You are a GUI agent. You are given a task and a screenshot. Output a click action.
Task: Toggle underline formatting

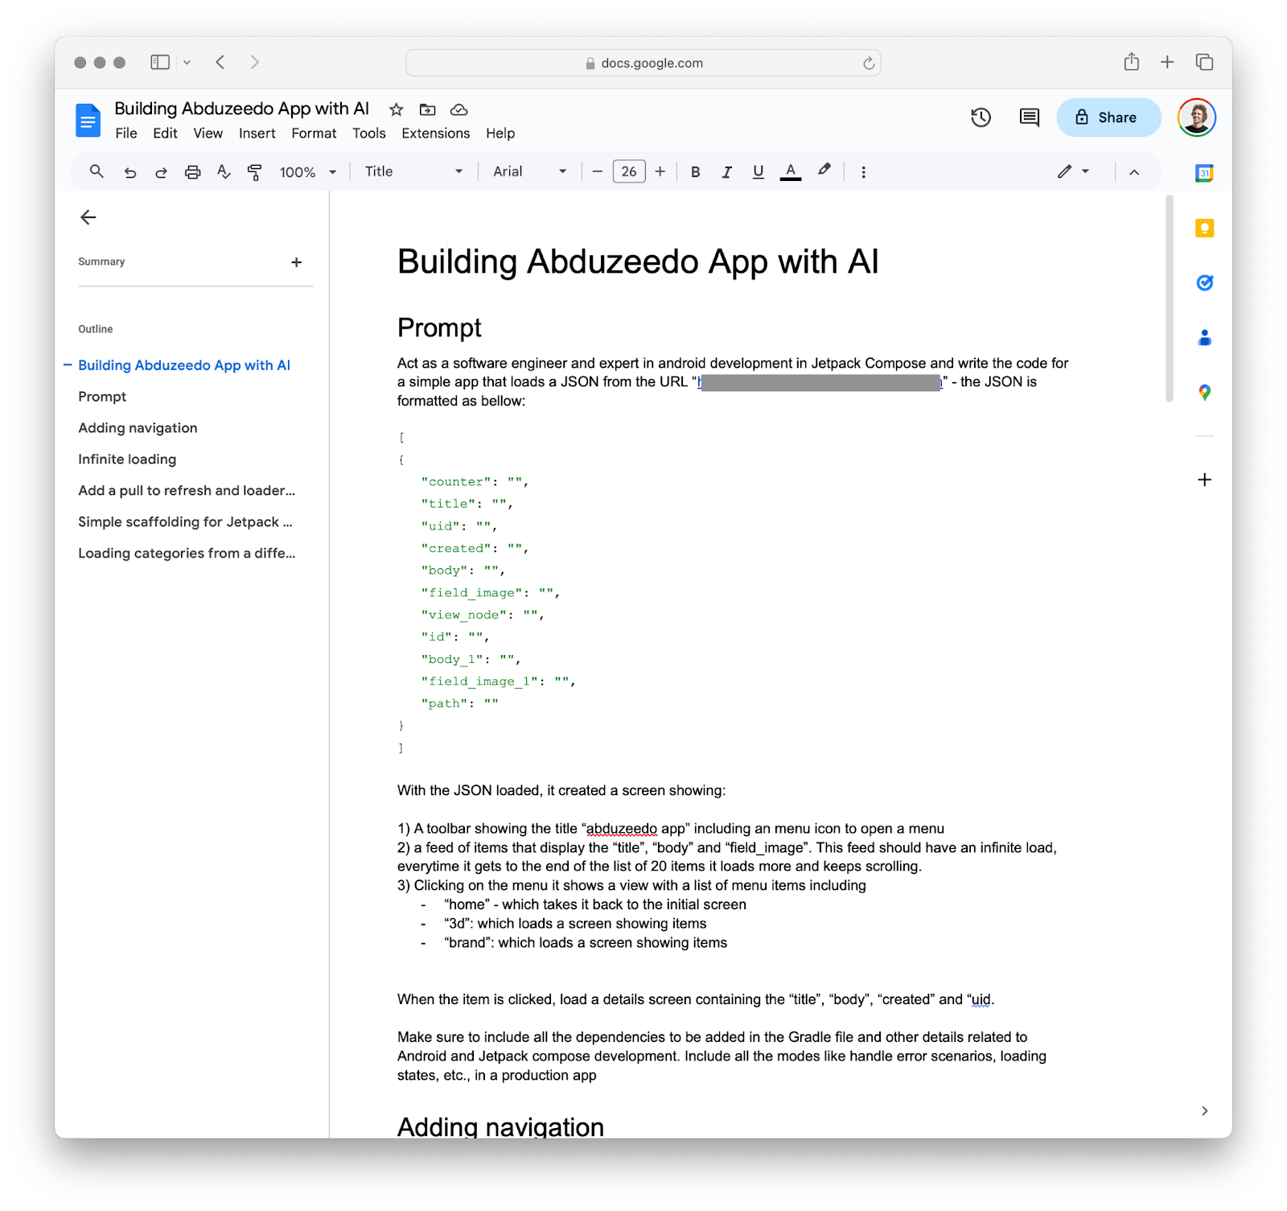(758, 171)
